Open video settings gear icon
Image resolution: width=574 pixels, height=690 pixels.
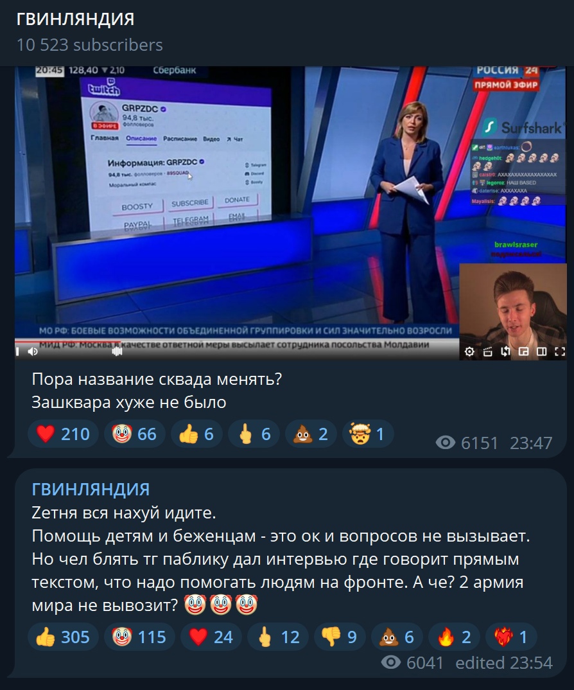coord(469,351)
